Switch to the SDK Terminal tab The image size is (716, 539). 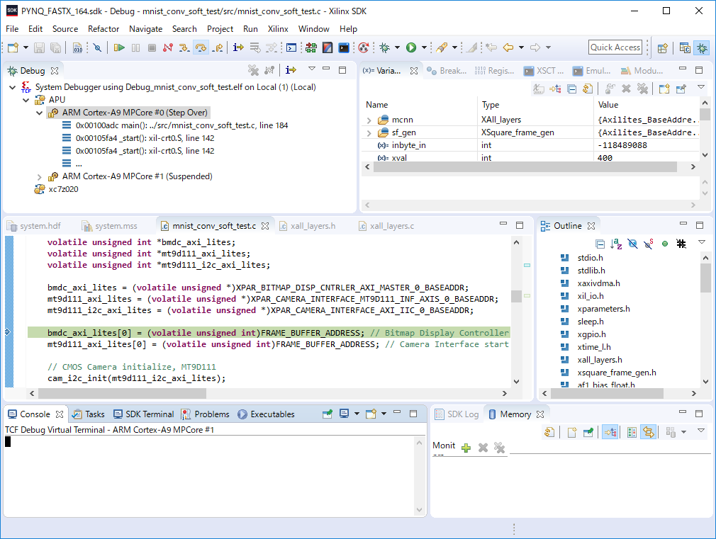(x=144, y=414)
